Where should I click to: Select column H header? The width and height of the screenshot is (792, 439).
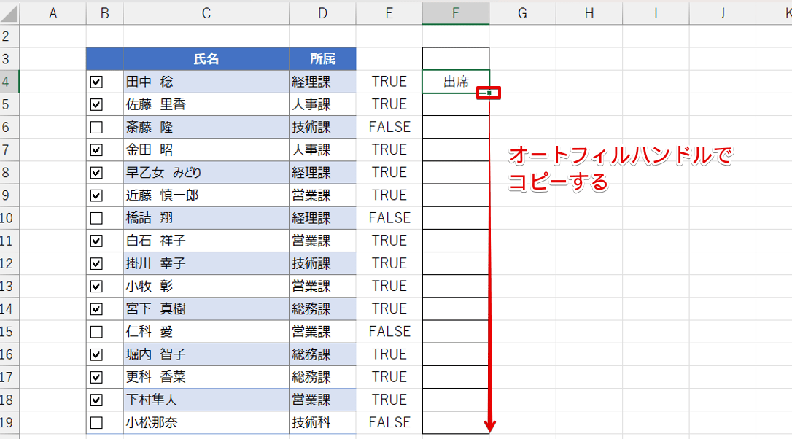coord(589,14)
